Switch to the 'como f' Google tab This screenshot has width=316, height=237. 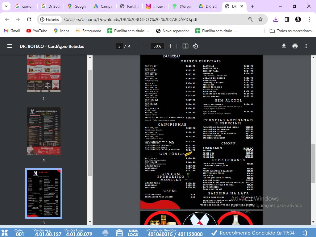pyautogui.click(x=24, y=6)
